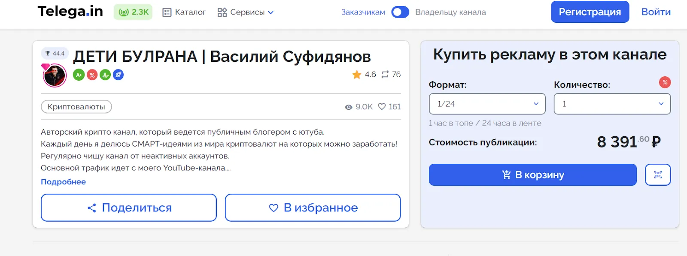Expand description via Подробнее link
This screenshot has width=687, height=256.
pos(63,182)
